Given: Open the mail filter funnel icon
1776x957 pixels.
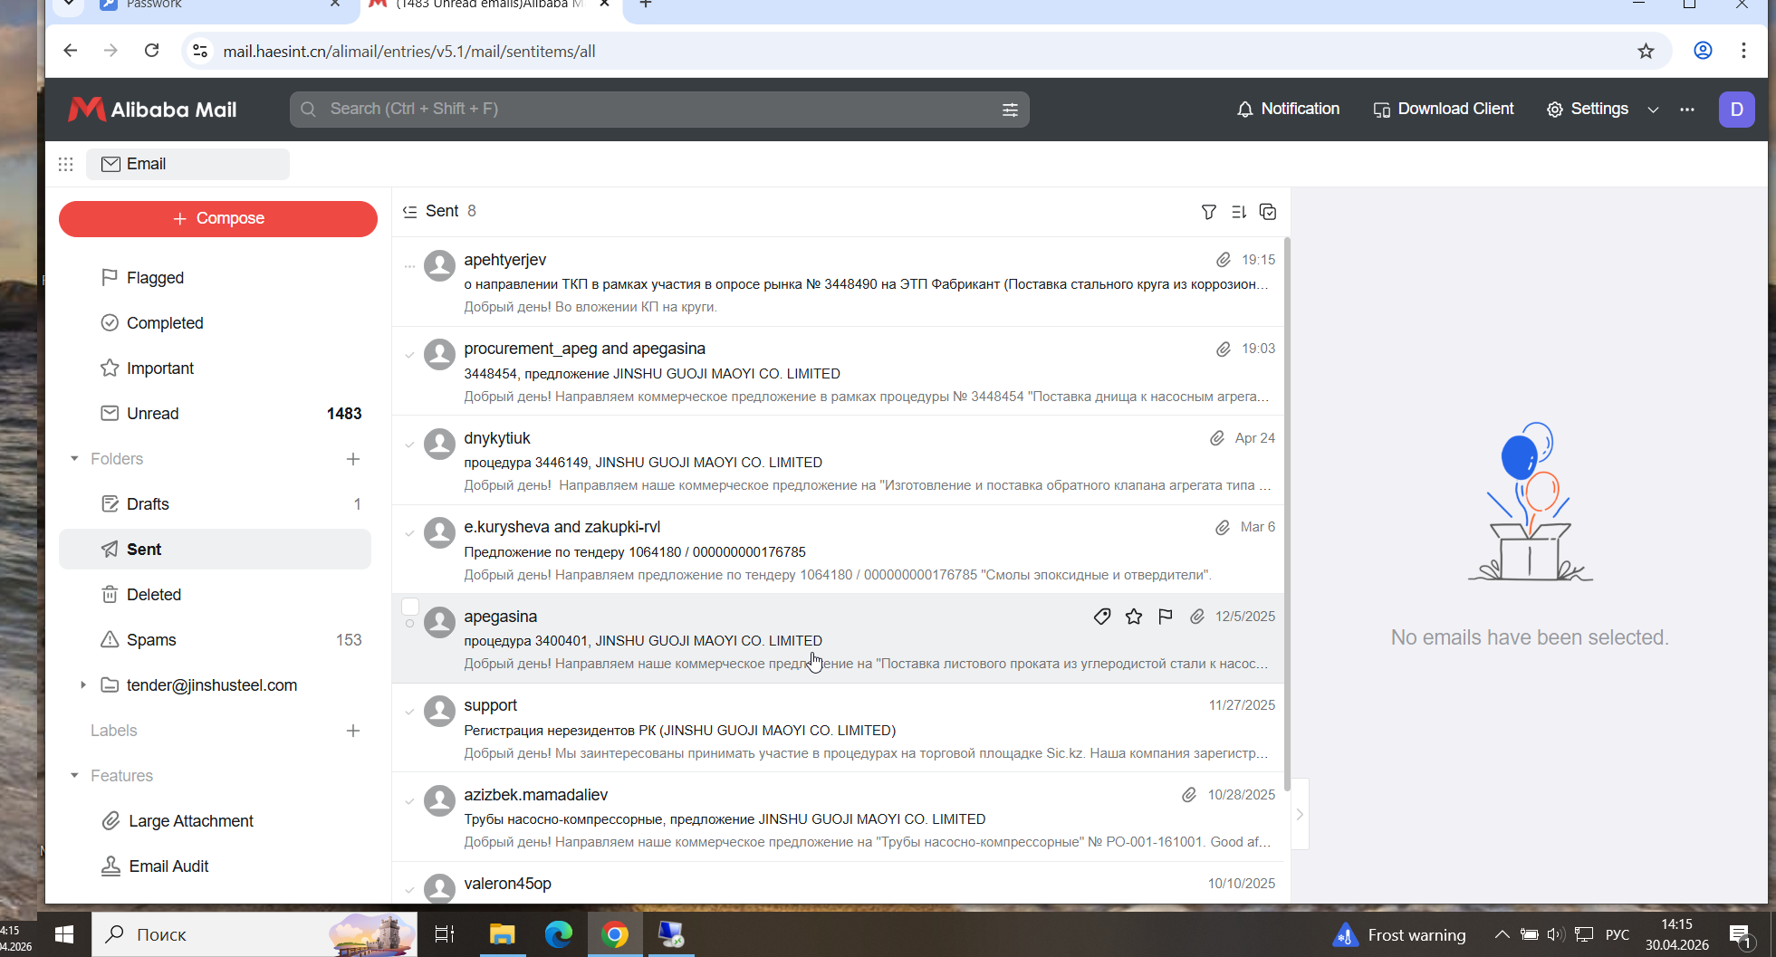Looking at the screenshot, I should click(x=1208, y=212).
